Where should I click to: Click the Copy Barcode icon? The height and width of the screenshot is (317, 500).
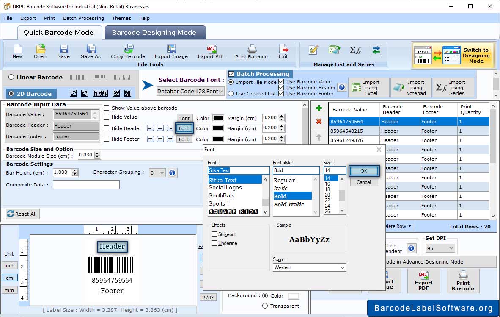[x=128, y=52]
